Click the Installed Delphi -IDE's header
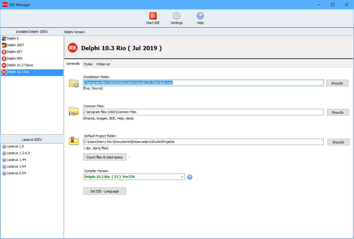The image size is (354, 239). (x=32, y=32)
